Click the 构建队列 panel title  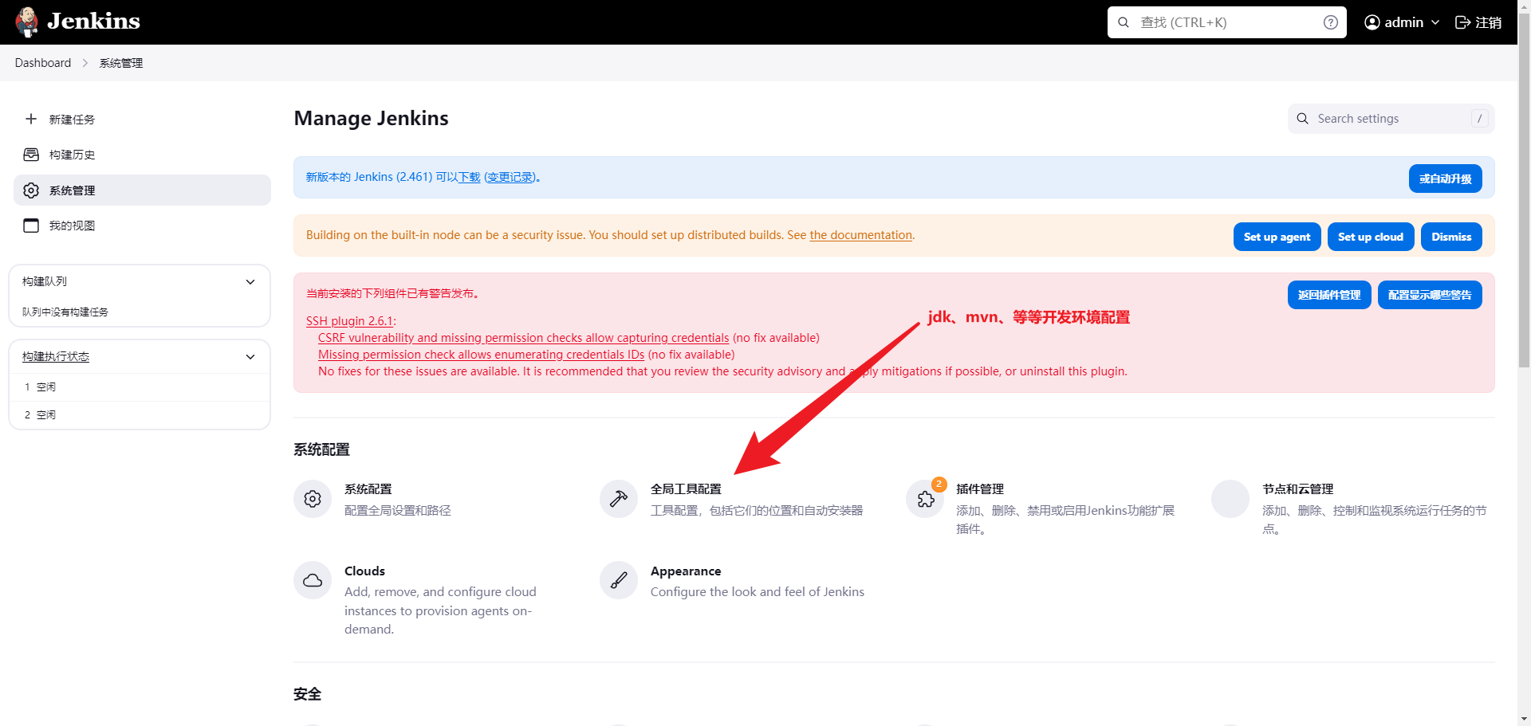click(45, 281)
